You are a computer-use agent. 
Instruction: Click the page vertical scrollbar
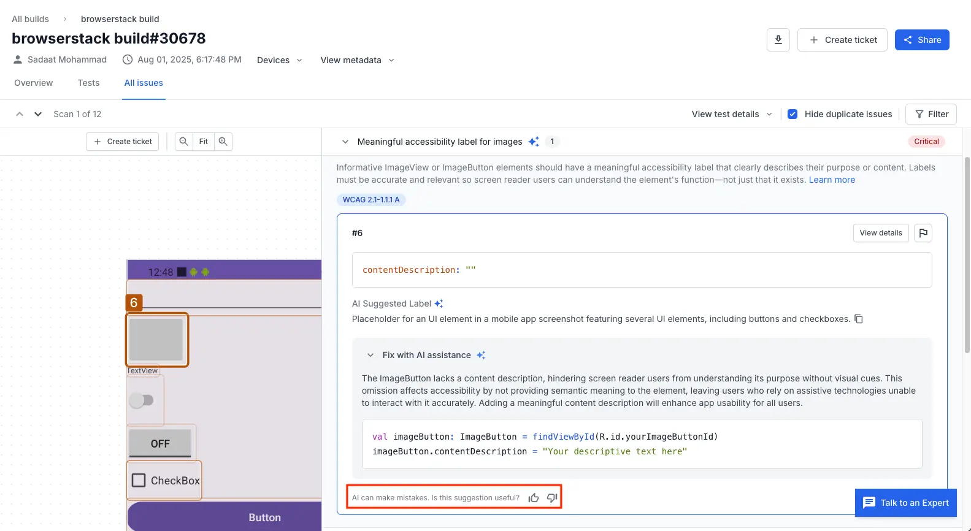point(967,254)
